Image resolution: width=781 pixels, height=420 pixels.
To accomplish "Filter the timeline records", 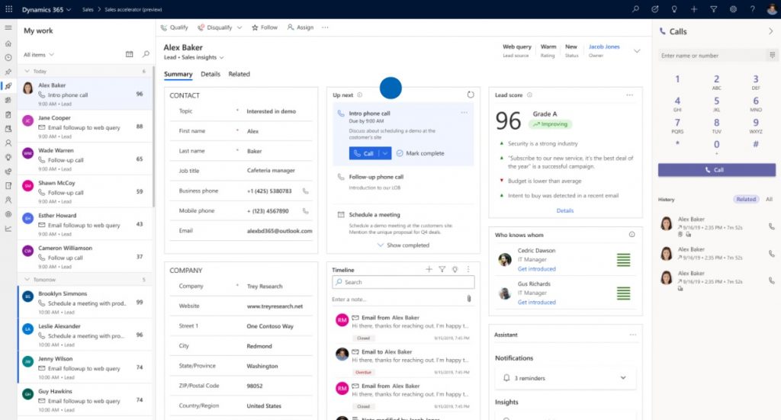I will pyautogui.click(x=442, y=269).
